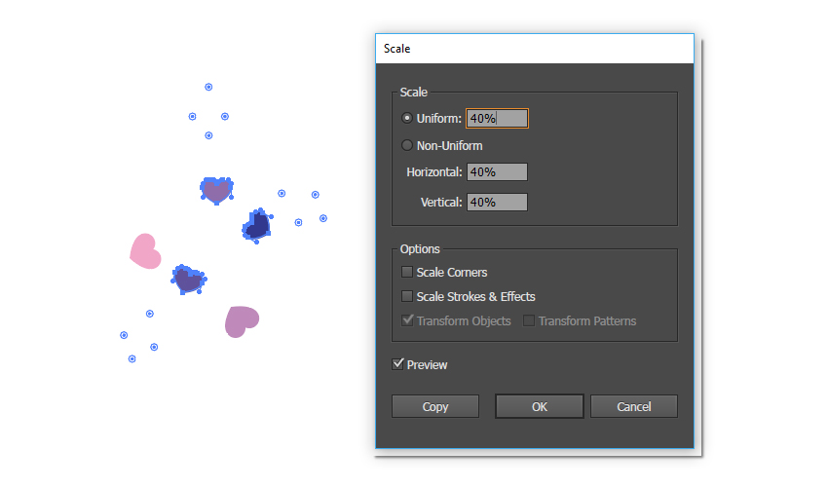Enable the Scale Corners checkbox
The height and width of the screenshot is (488, 828).
pyautogui.click(x=406, y=272)
